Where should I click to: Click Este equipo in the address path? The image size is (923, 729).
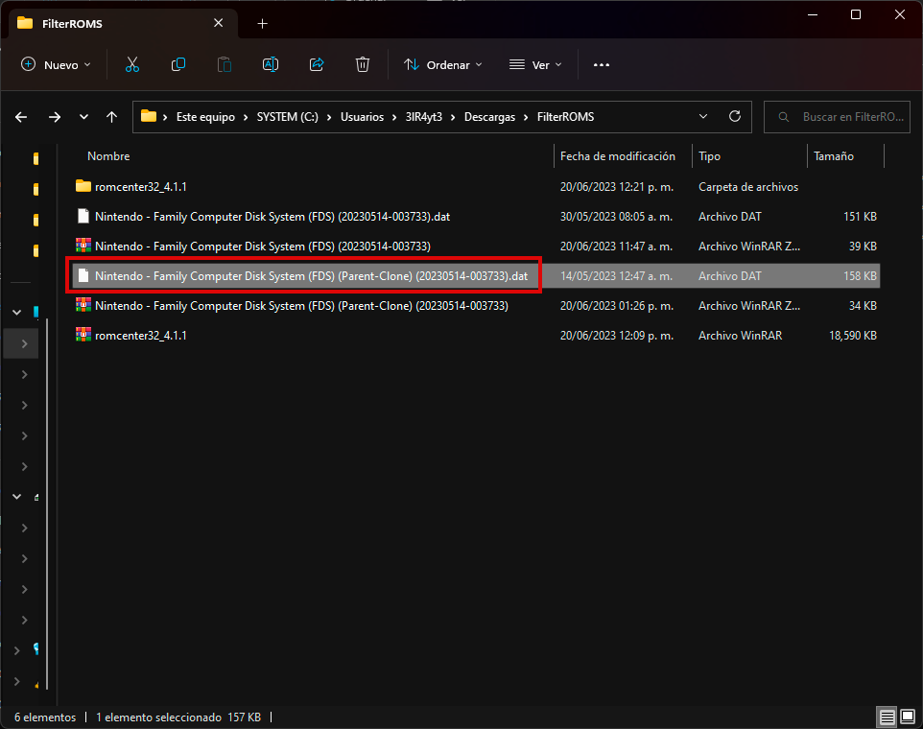coord(205,117)
